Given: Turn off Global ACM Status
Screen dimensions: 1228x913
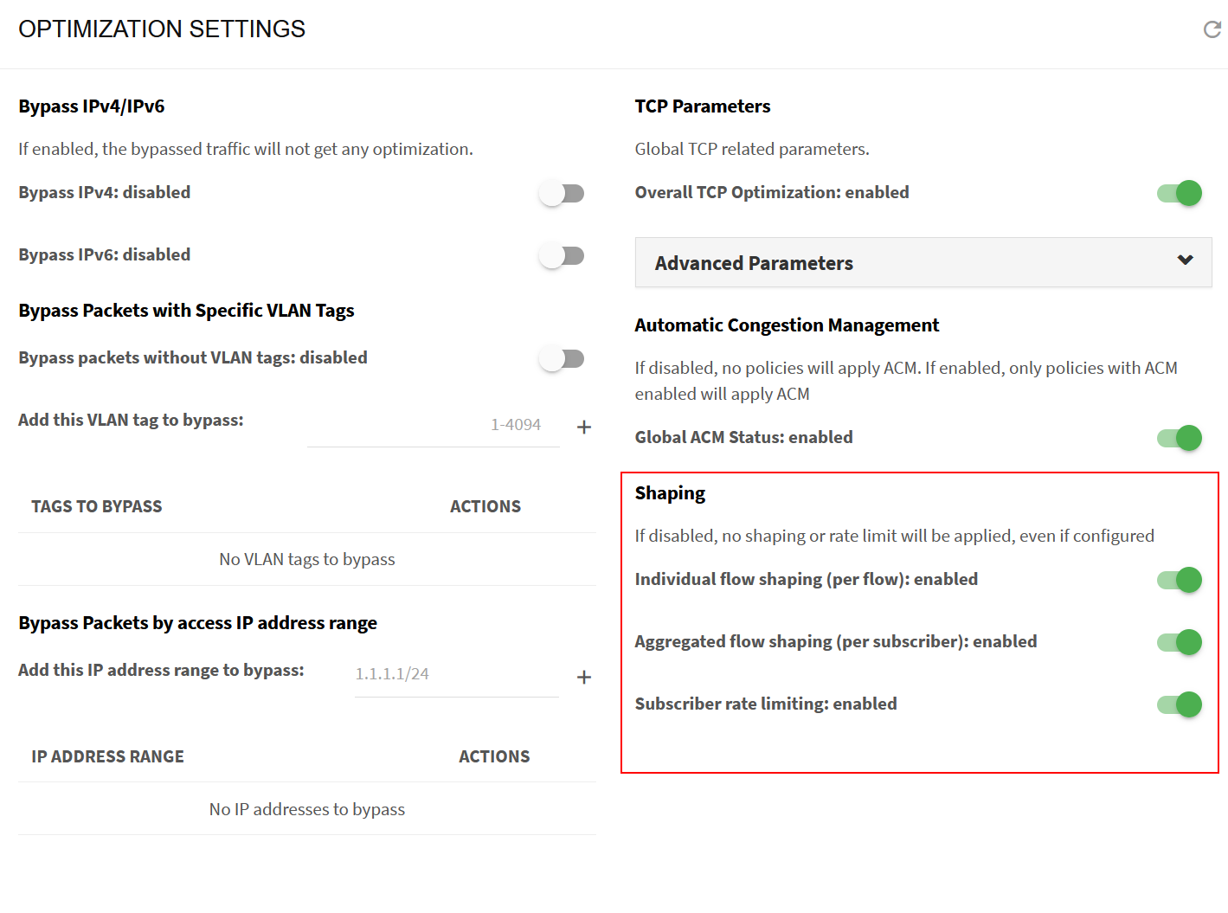Looking at the screenshot, I should (x=1179, y=438).
